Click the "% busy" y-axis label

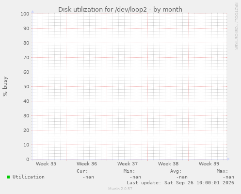coord(5,86)
